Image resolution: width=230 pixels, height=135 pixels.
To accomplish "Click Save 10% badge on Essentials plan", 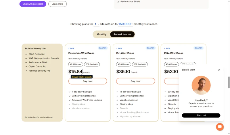I will click(103, 48).
